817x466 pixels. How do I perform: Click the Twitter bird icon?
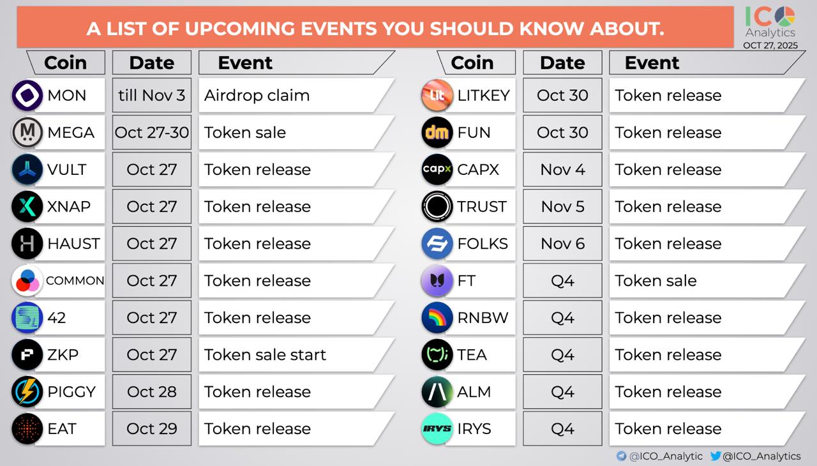coord(716,456)
